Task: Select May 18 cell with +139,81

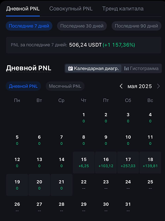Action: coord(150,162)
